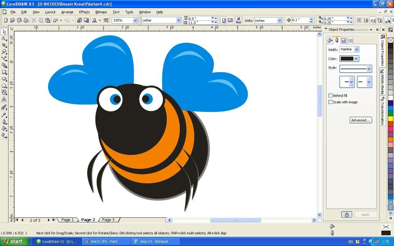The width and height of the screenshot is (394, 246).
Task: Open the Effects menu
Action: click(x=84, y=12)
